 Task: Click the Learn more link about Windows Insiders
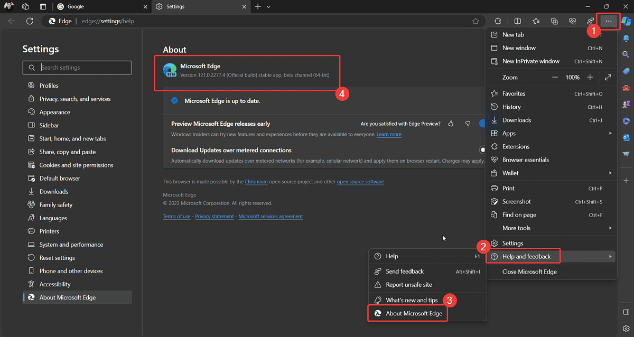pyautogui.click(x=389, y=134)
